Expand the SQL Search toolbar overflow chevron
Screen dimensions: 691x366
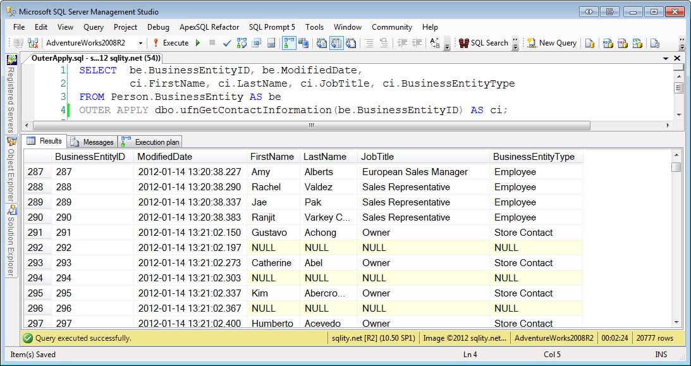515,43
